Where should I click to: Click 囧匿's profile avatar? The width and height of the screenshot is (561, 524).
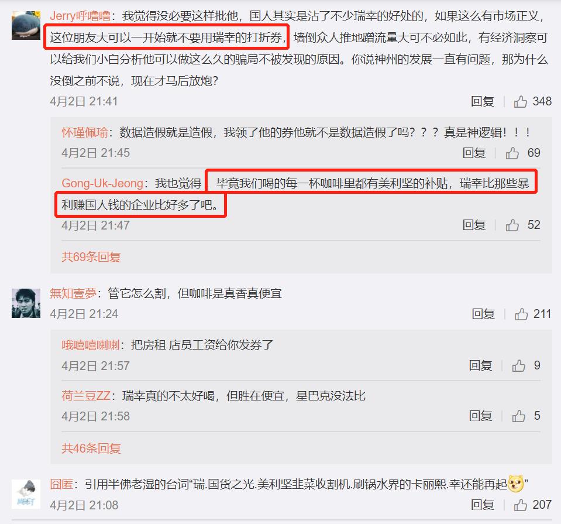coord(26,494)
